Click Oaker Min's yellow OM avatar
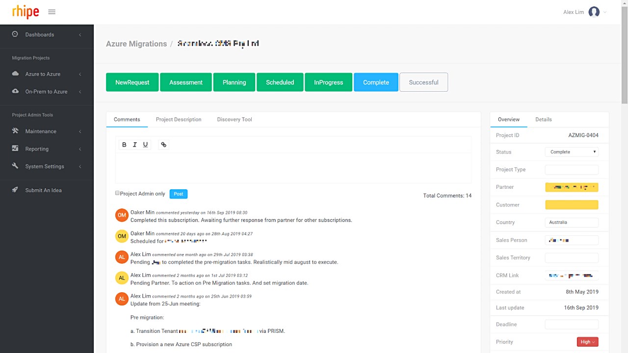Image resolution: width=628 pixels, height=353 pixels. (122, 236)
